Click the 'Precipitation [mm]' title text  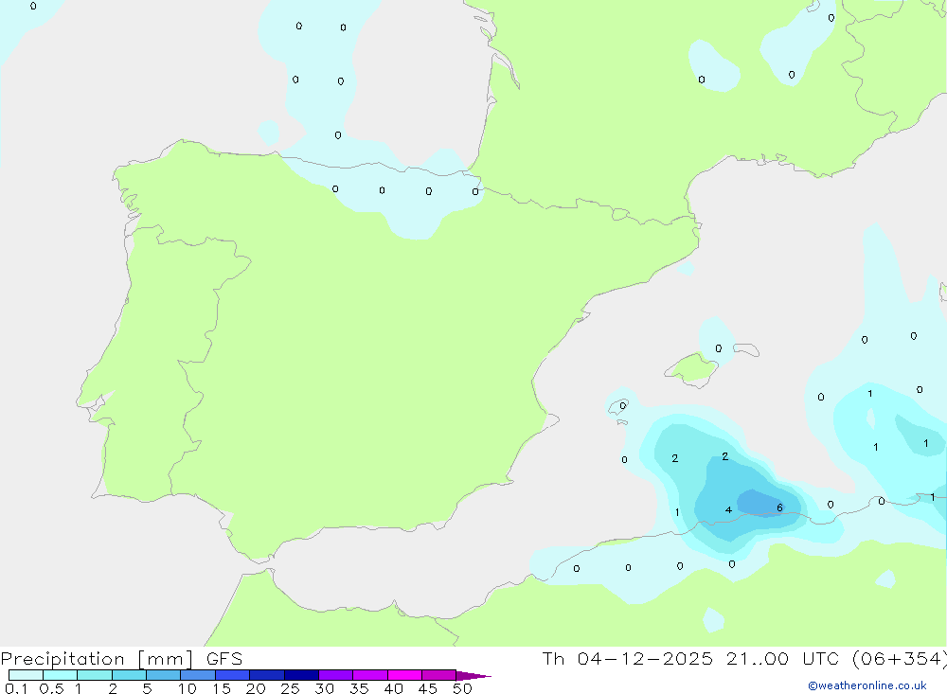point(97,659)
